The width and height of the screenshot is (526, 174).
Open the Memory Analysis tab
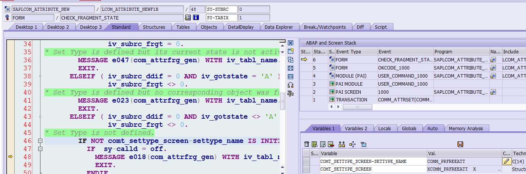[466, 128]
